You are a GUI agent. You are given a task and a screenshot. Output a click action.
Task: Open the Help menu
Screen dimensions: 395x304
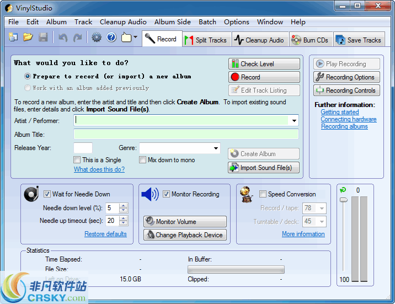pyautogui.click(x=298, y=22)
